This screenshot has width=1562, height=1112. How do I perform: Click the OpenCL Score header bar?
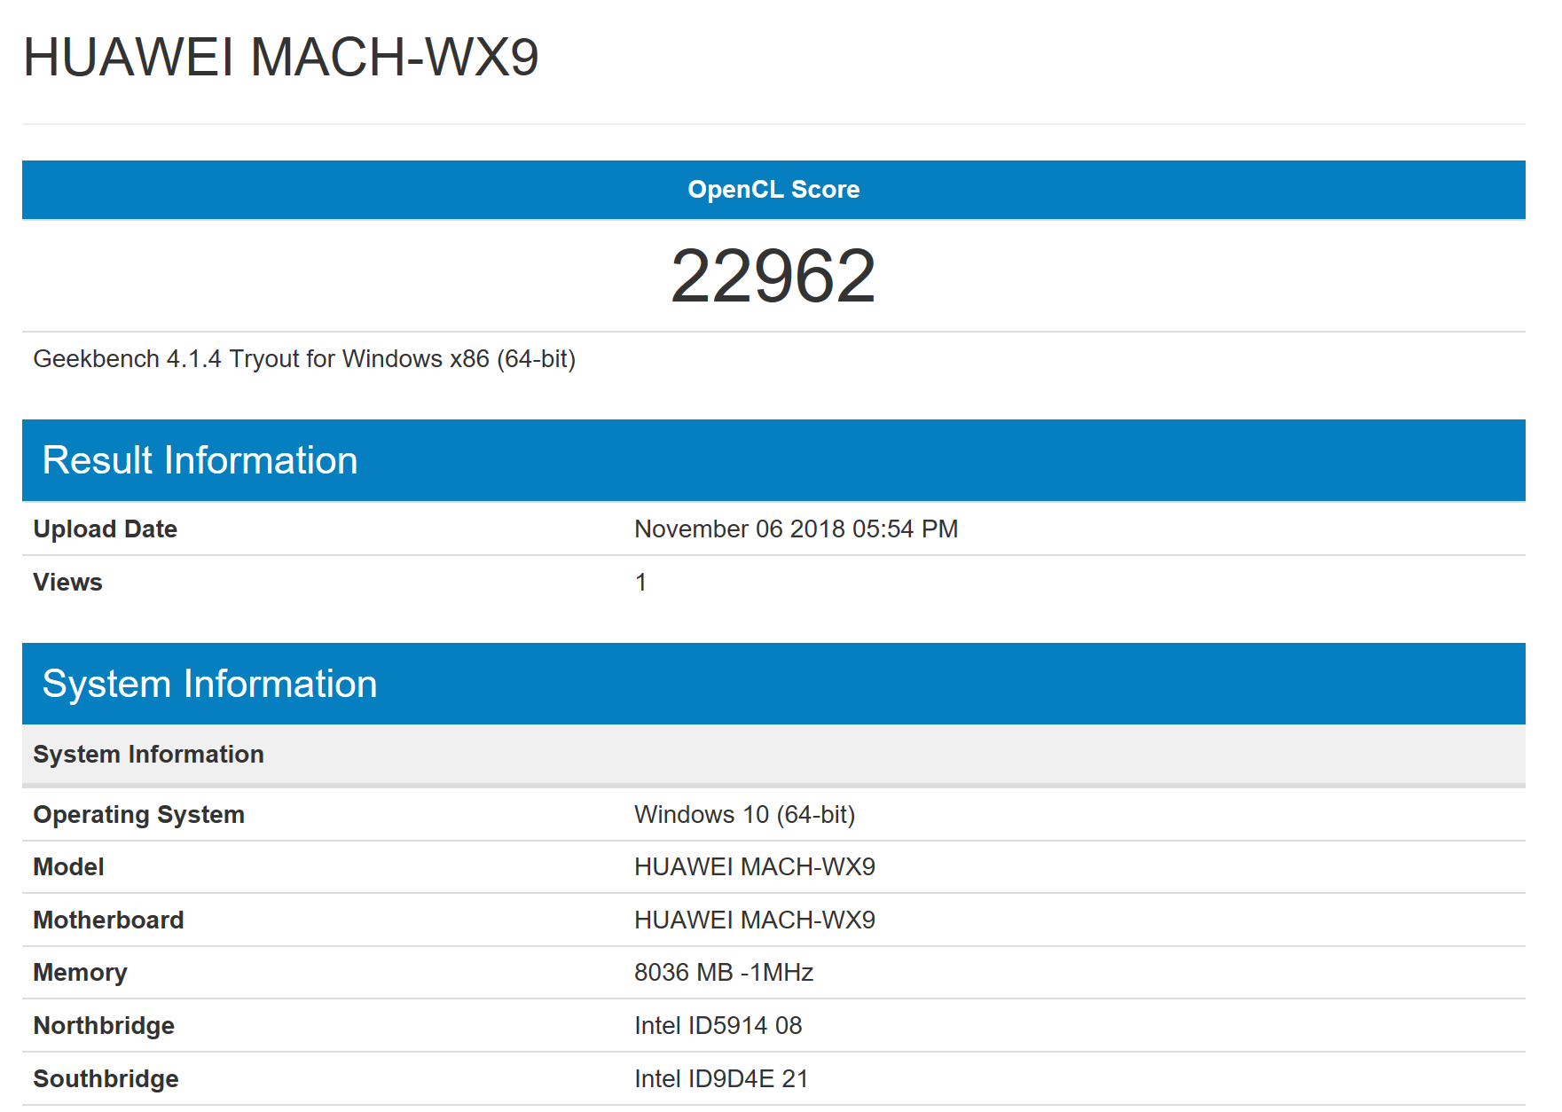(773, 190)
